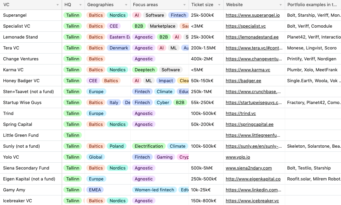The image size is (341, 205).
Task: Select the Honey Badger VC name cell
Action: (31, 80)
